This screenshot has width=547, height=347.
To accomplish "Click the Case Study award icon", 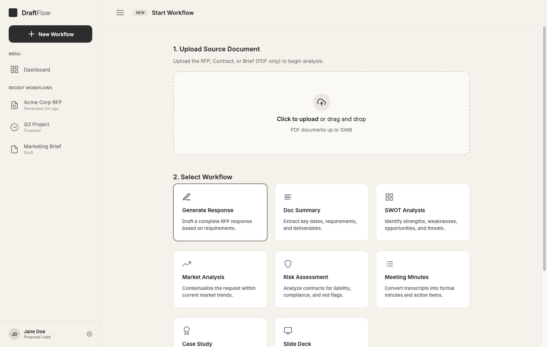I will 187,331.
